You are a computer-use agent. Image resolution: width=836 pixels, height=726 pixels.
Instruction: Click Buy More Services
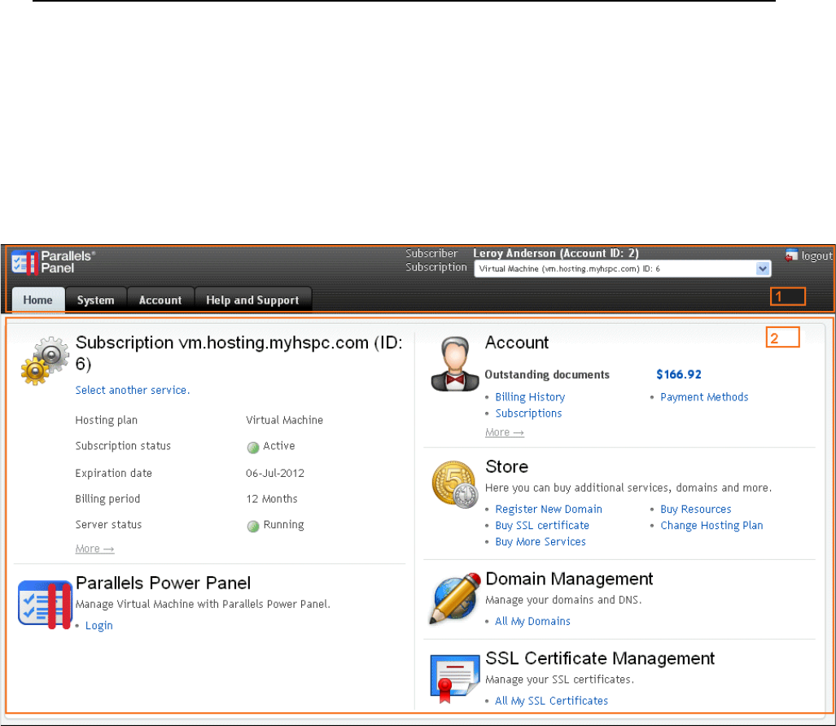pos(541,541)
